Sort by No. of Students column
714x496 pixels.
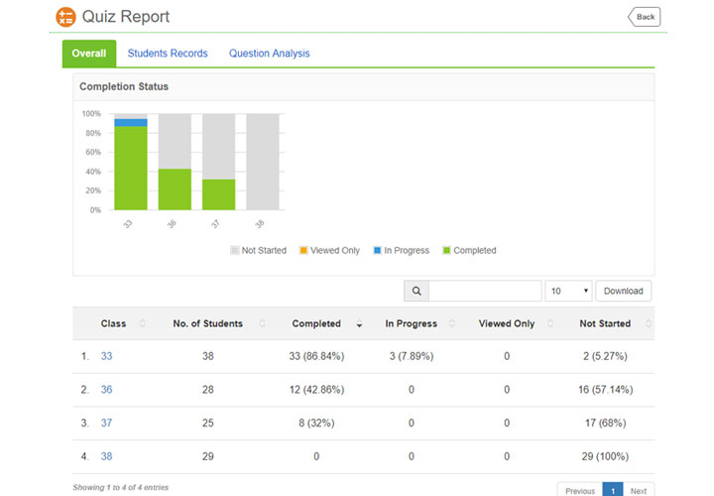pyautogui.click(x=262, y=323)
